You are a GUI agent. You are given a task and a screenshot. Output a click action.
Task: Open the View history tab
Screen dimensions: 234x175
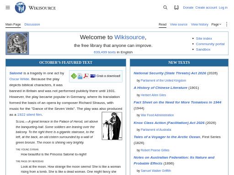[200, 25]
